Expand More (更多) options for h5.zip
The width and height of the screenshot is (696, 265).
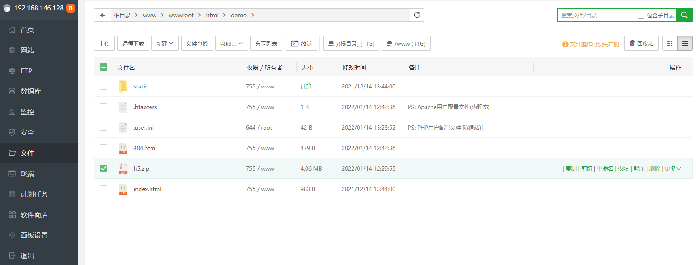coord(673,168)
